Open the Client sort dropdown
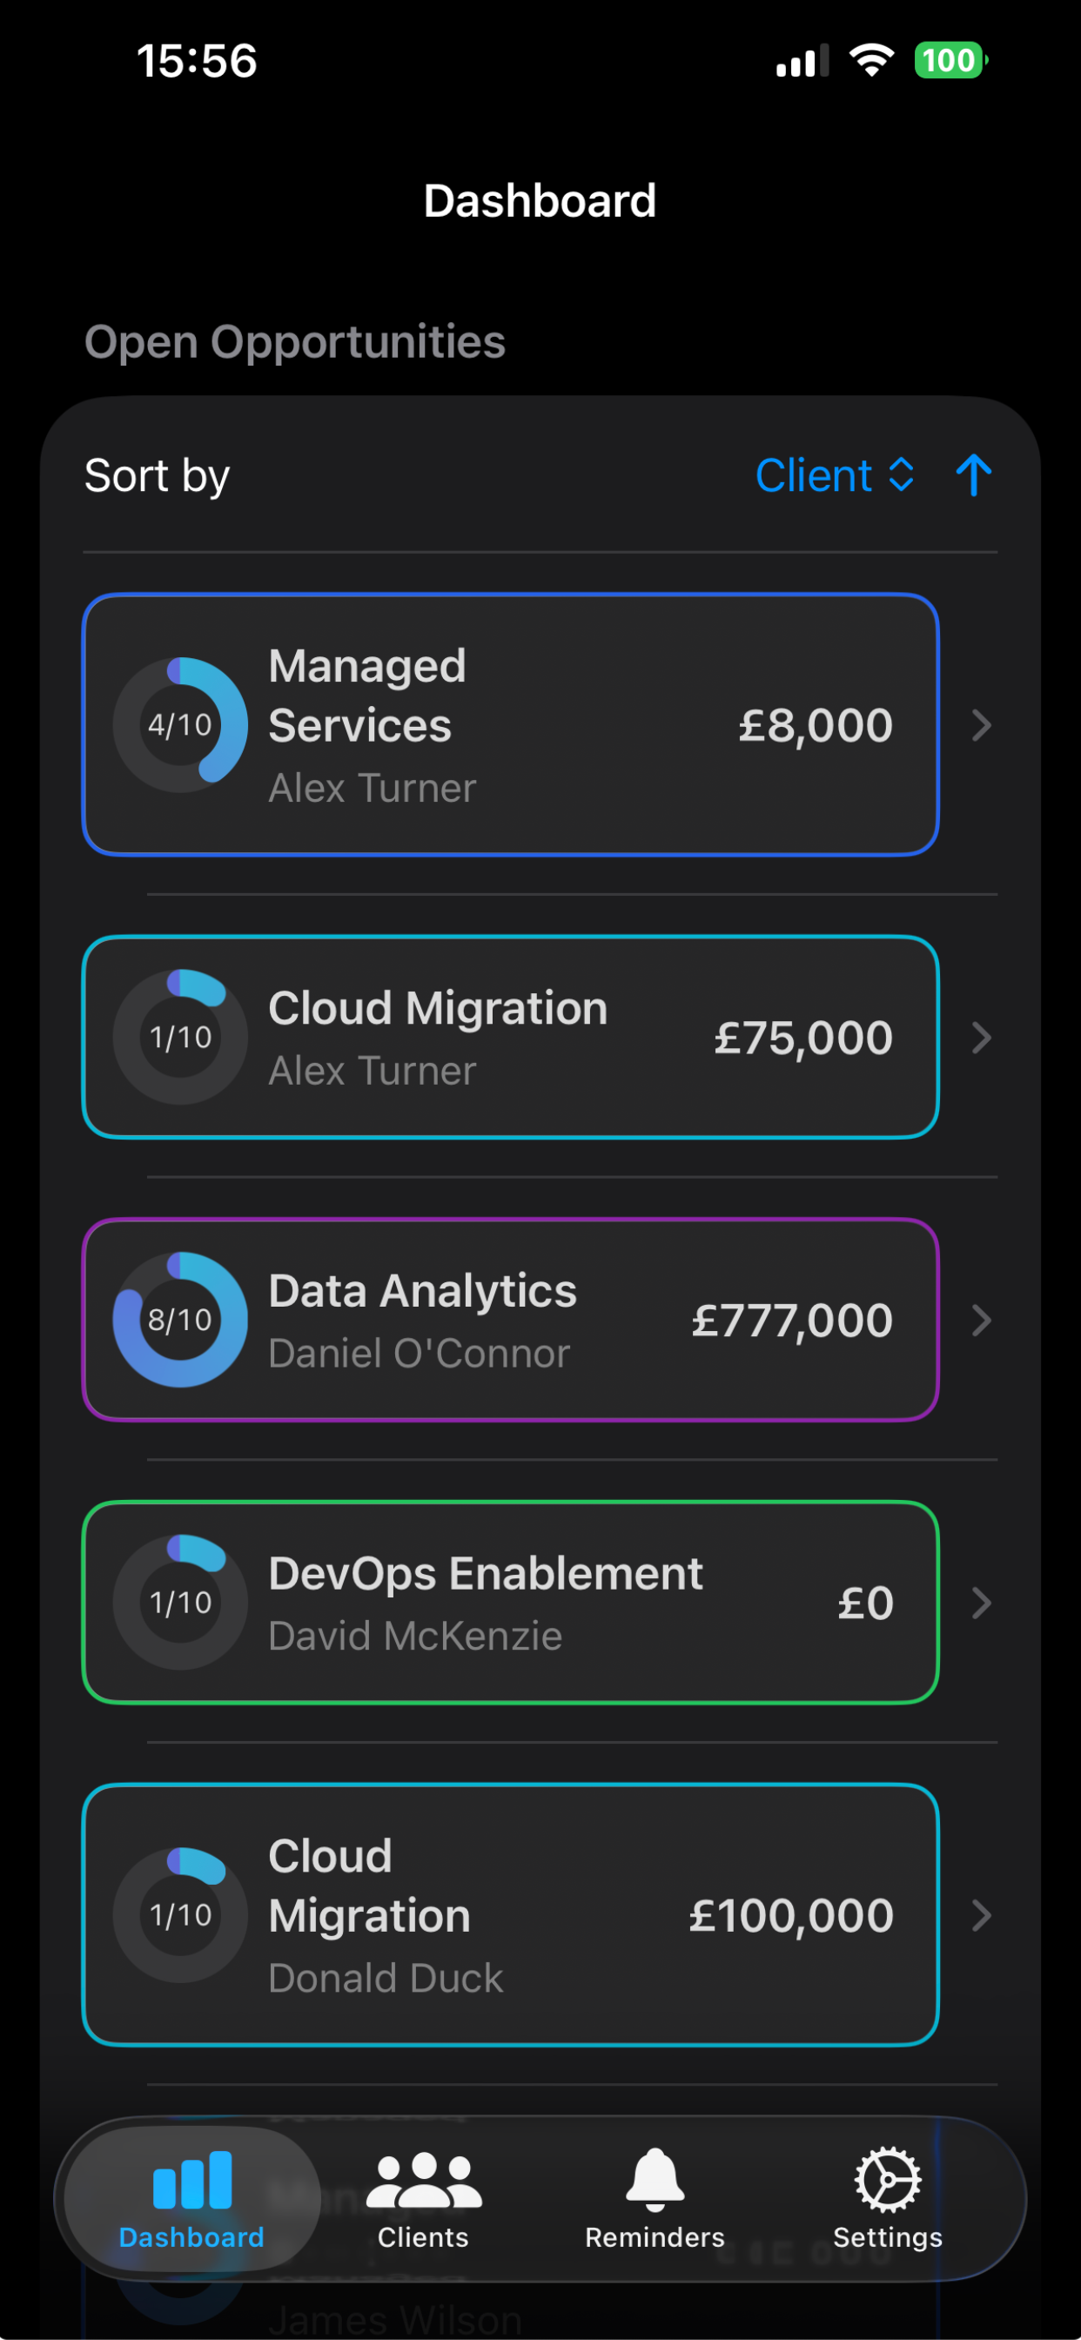The width and height of the screenshot is (1081, 2340). click(x=835, y=474)
